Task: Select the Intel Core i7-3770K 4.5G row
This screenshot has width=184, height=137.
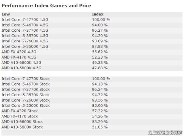Action: click(92, 31)
